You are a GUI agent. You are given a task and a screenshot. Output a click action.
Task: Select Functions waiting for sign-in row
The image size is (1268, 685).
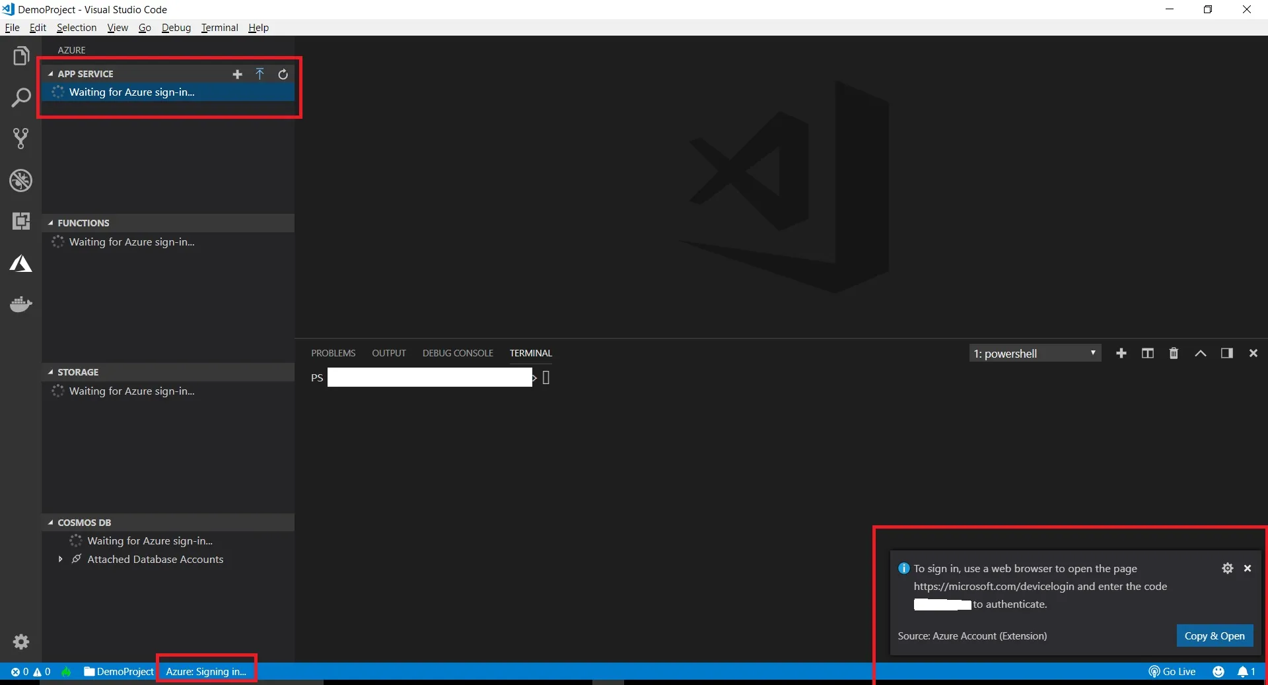pyautogui.click(x=168, y=242)
